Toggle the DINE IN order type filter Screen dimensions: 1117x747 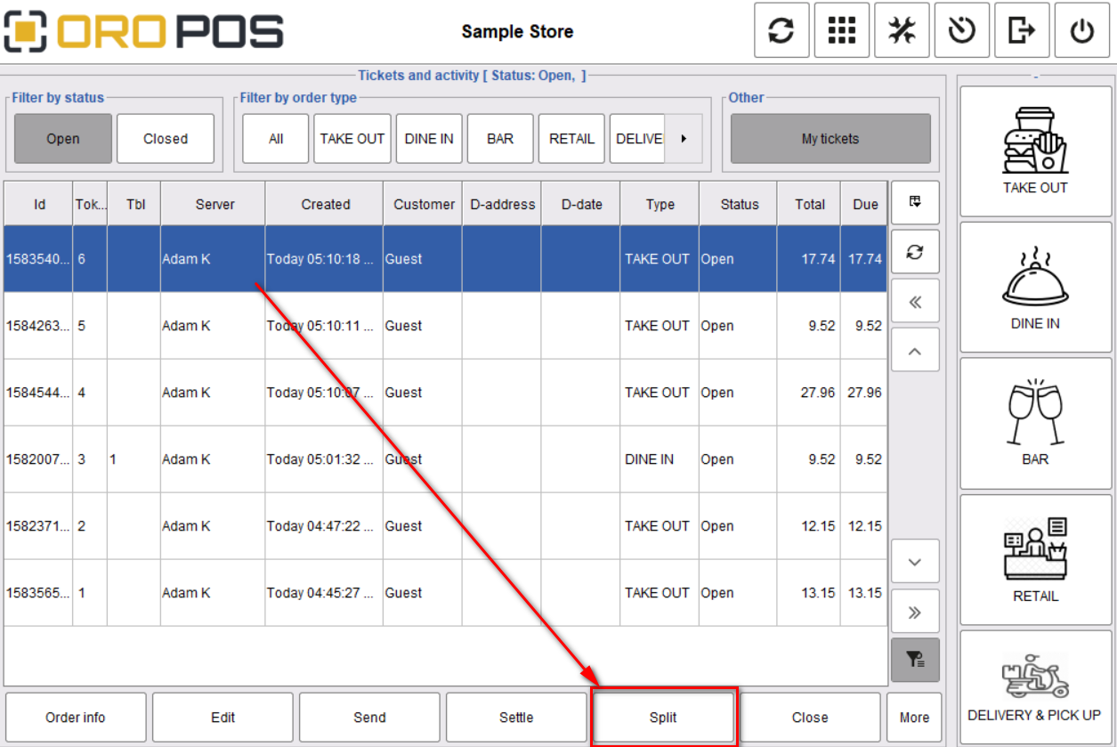pyautogui.click(x=429, y=139)
